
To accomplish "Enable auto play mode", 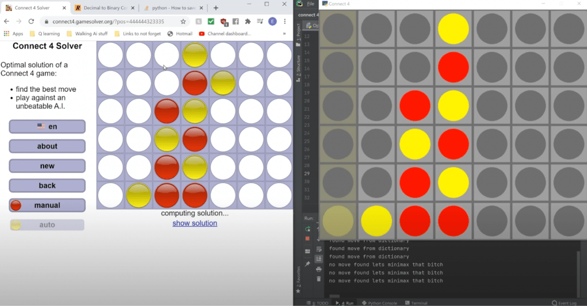I will pos(47,225).
